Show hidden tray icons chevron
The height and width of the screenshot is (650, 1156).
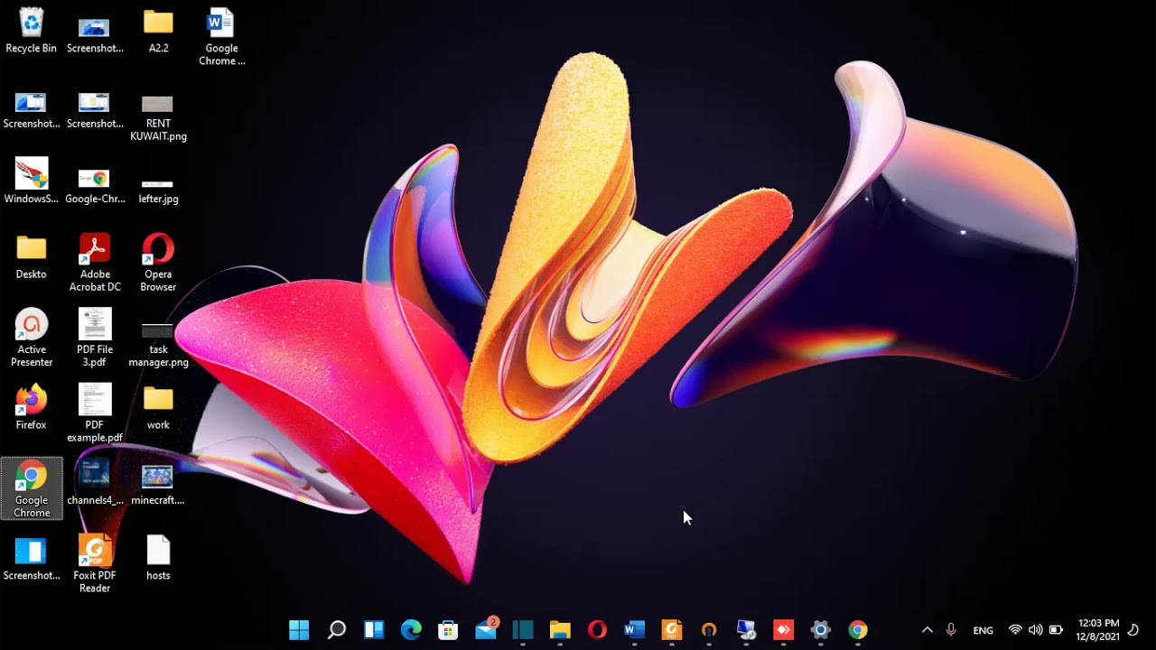click(x=927, y=630)
